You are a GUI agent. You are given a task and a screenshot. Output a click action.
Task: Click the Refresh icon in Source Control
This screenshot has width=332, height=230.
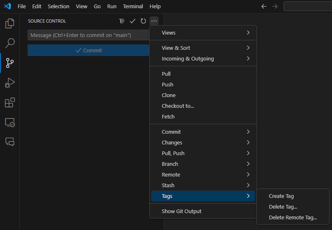[143, 21]
